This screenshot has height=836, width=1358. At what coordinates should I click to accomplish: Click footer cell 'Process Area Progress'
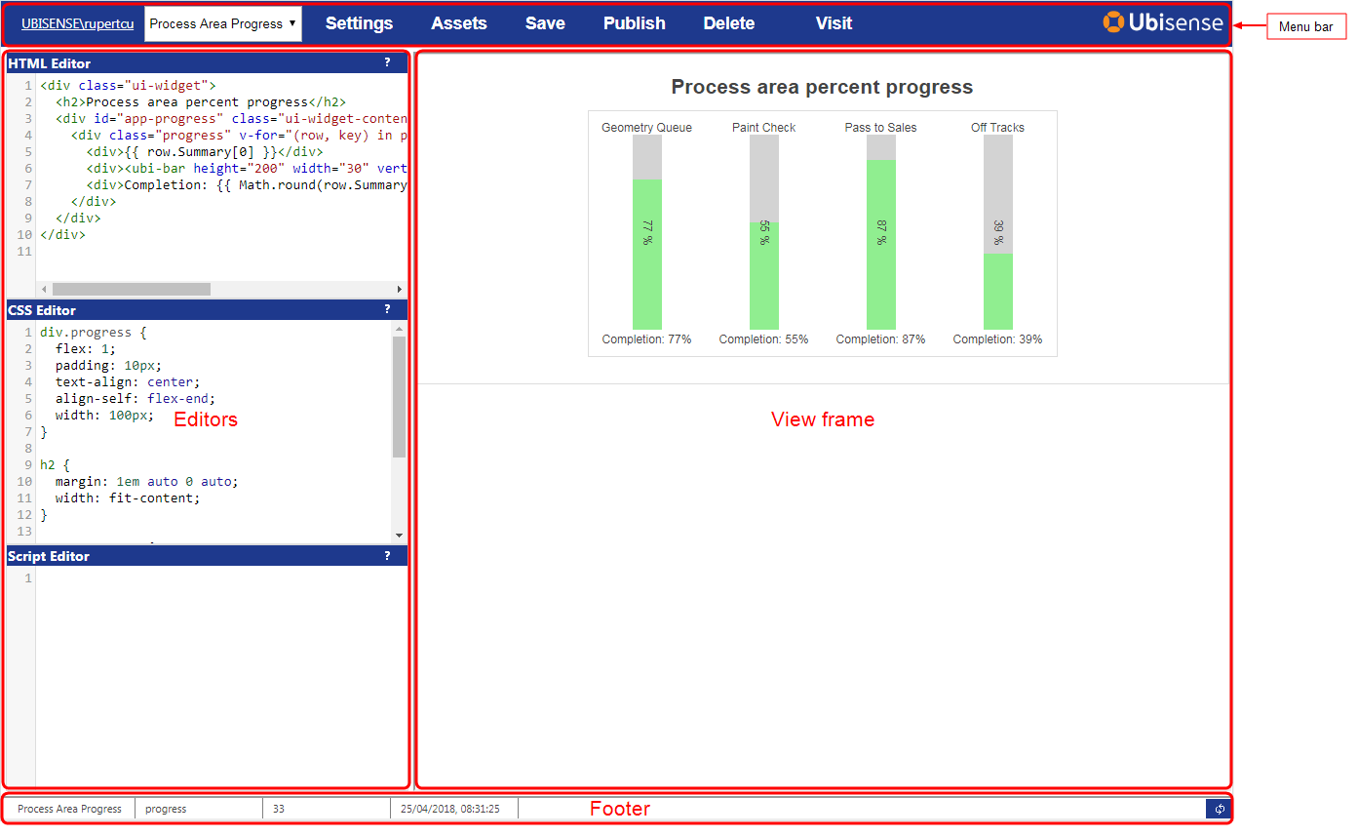70,809
